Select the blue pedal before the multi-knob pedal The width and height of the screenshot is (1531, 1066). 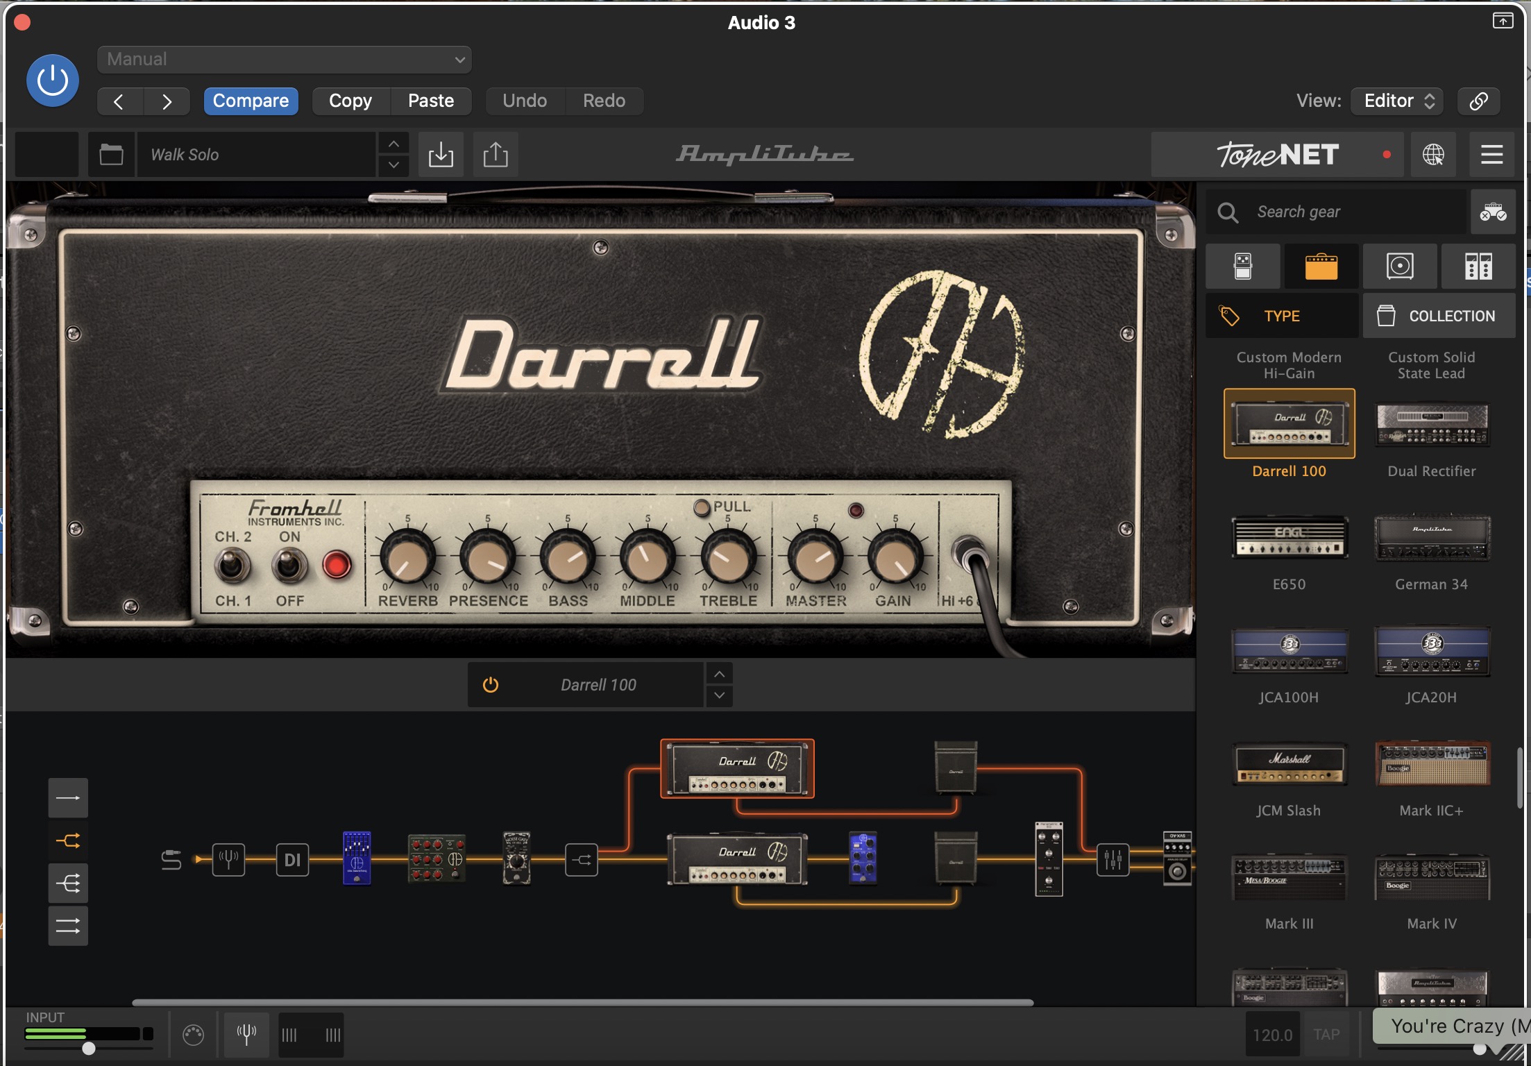click(357, 858)
